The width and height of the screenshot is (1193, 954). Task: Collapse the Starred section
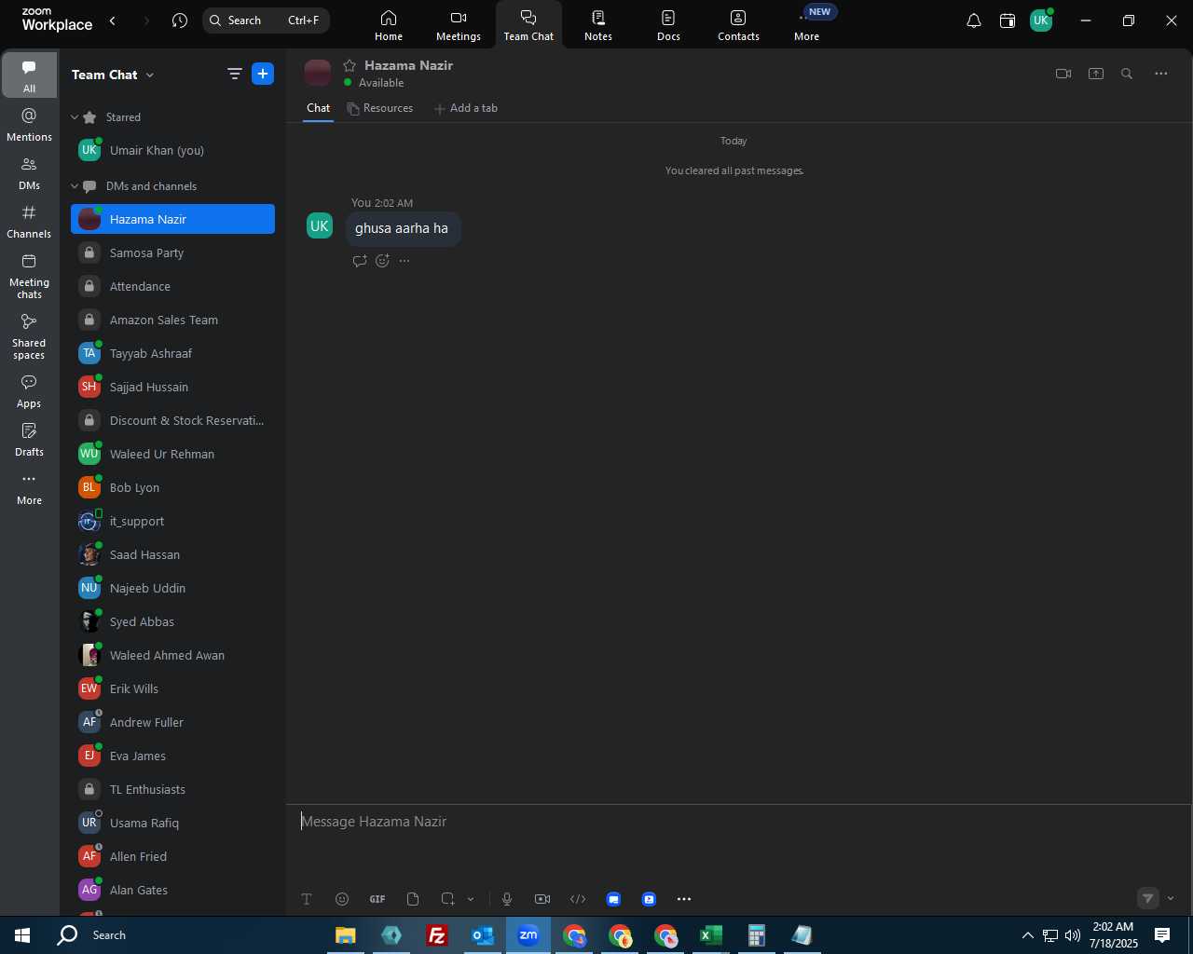click(75, 117)
